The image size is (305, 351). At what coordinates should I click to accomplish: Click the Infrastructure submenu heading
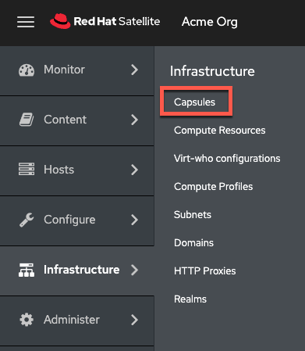(212, 71)
